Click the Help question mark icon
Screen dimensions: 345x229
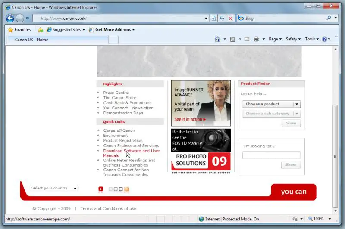tap(324, 39)
